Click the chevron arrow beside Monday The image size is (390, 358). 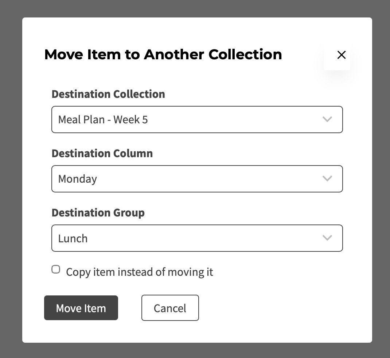coord(327,179)
